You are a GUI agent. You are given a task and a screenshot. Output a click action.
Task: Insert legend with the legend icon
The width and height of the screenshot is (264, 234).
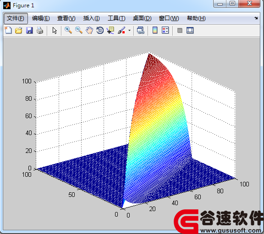(165, 30)
